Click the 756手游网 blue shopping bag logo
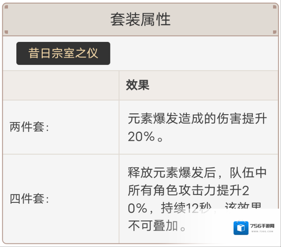 [241, 228]
